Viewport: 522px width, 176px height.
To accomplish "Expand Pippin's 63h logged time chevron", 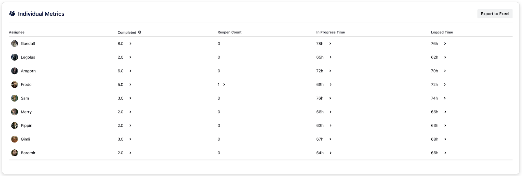I will coord(445,126).
